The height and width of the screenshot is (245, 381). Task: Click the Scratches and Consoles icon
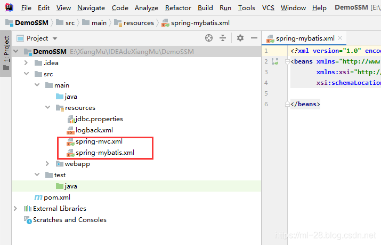pos(28,220)
